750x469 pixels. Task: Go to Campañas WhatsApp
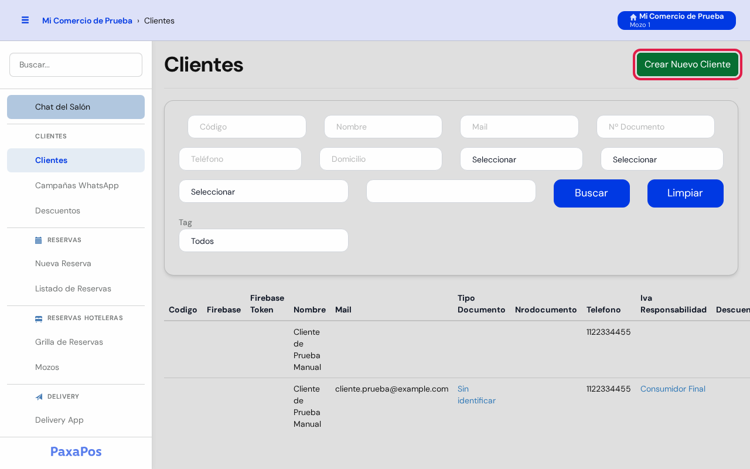77,185
